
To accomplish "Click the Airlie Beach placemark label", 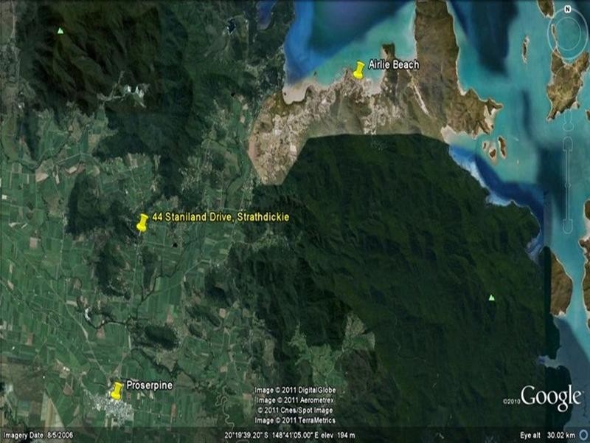I will 393,65.
